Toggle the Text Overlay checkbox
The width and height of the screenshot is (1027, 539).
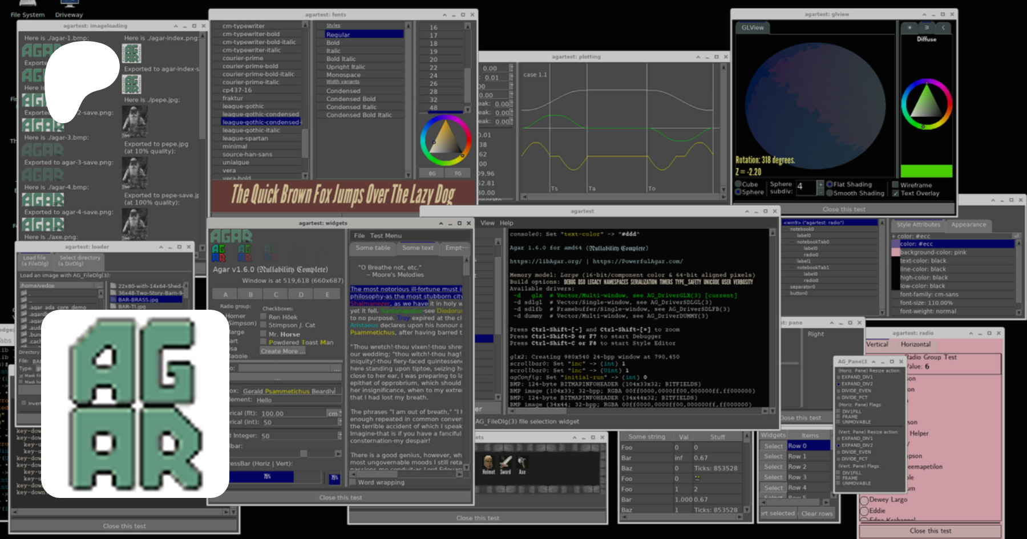coord(895,193)
